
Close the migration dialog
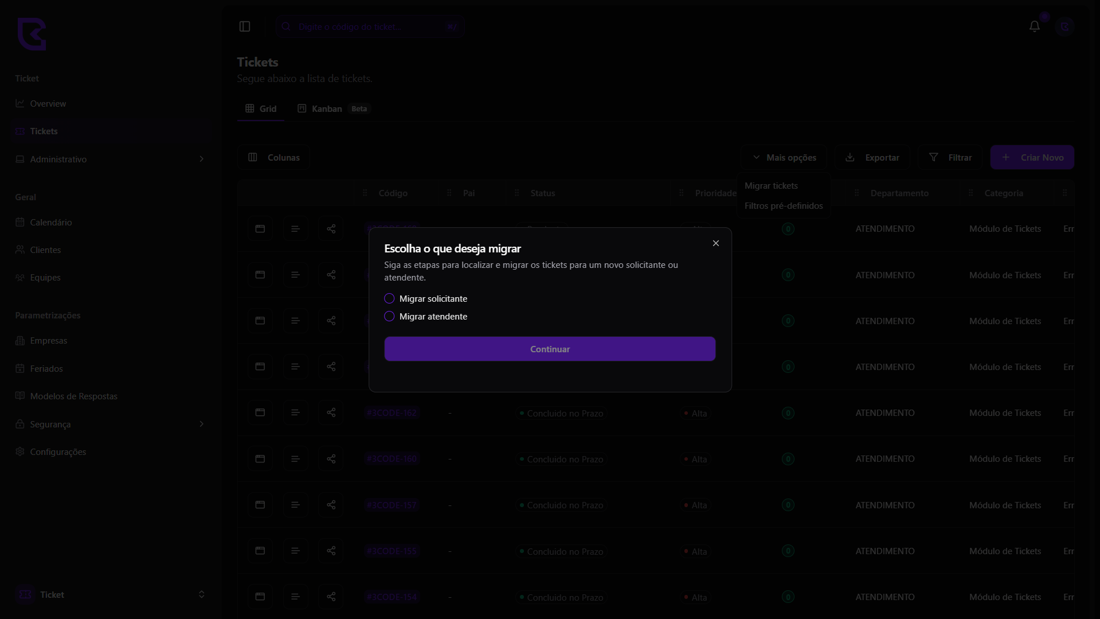pos(715,243)
